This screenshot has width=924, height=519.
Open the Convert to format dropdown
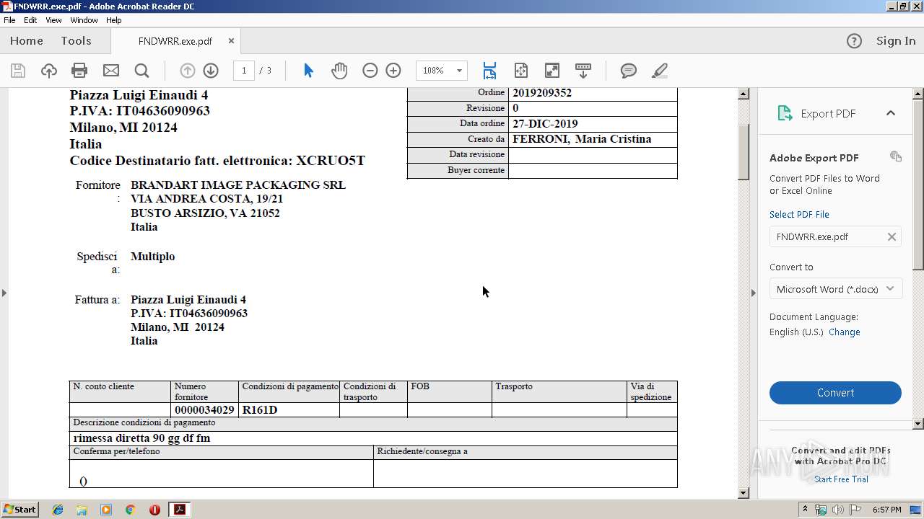click(835, 289)
